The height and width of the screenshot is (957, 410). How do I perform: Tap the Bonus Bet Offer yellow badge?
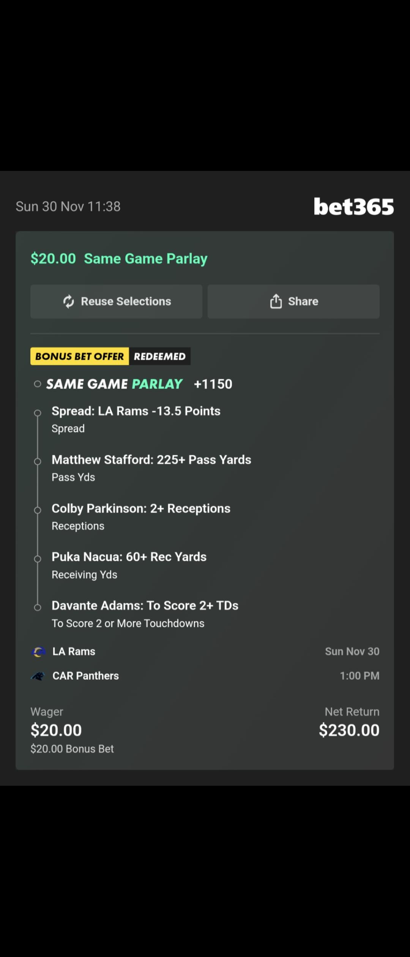pyautogui.click(x=80, y=357)
